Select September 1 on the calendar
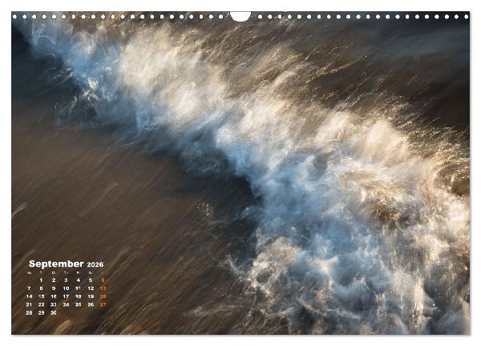 [41, 280]
